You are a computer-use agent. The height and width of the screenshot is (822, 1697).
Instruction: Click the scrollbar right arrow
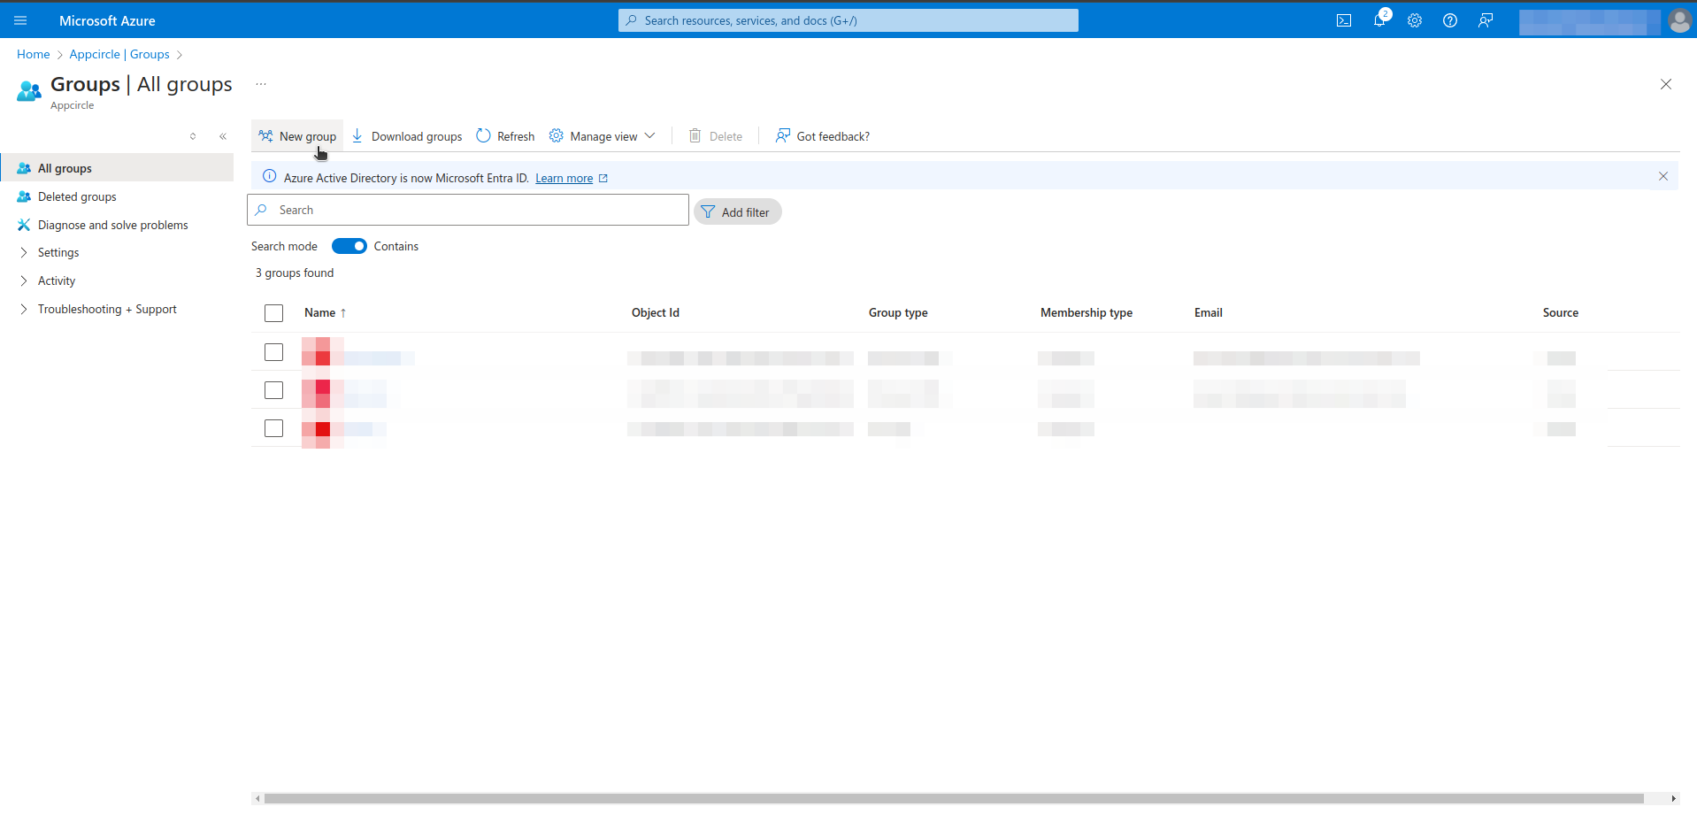point(1673,798)
